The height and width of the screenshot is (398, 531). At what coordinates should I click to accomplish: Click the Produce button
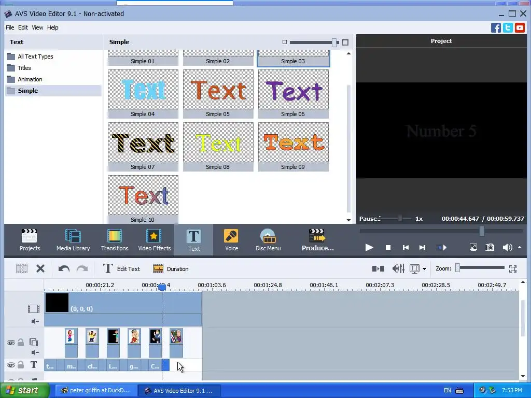317,240
